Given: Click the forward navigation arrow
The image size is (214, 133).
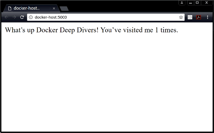Looking at the screenshot, I should 14,17.
